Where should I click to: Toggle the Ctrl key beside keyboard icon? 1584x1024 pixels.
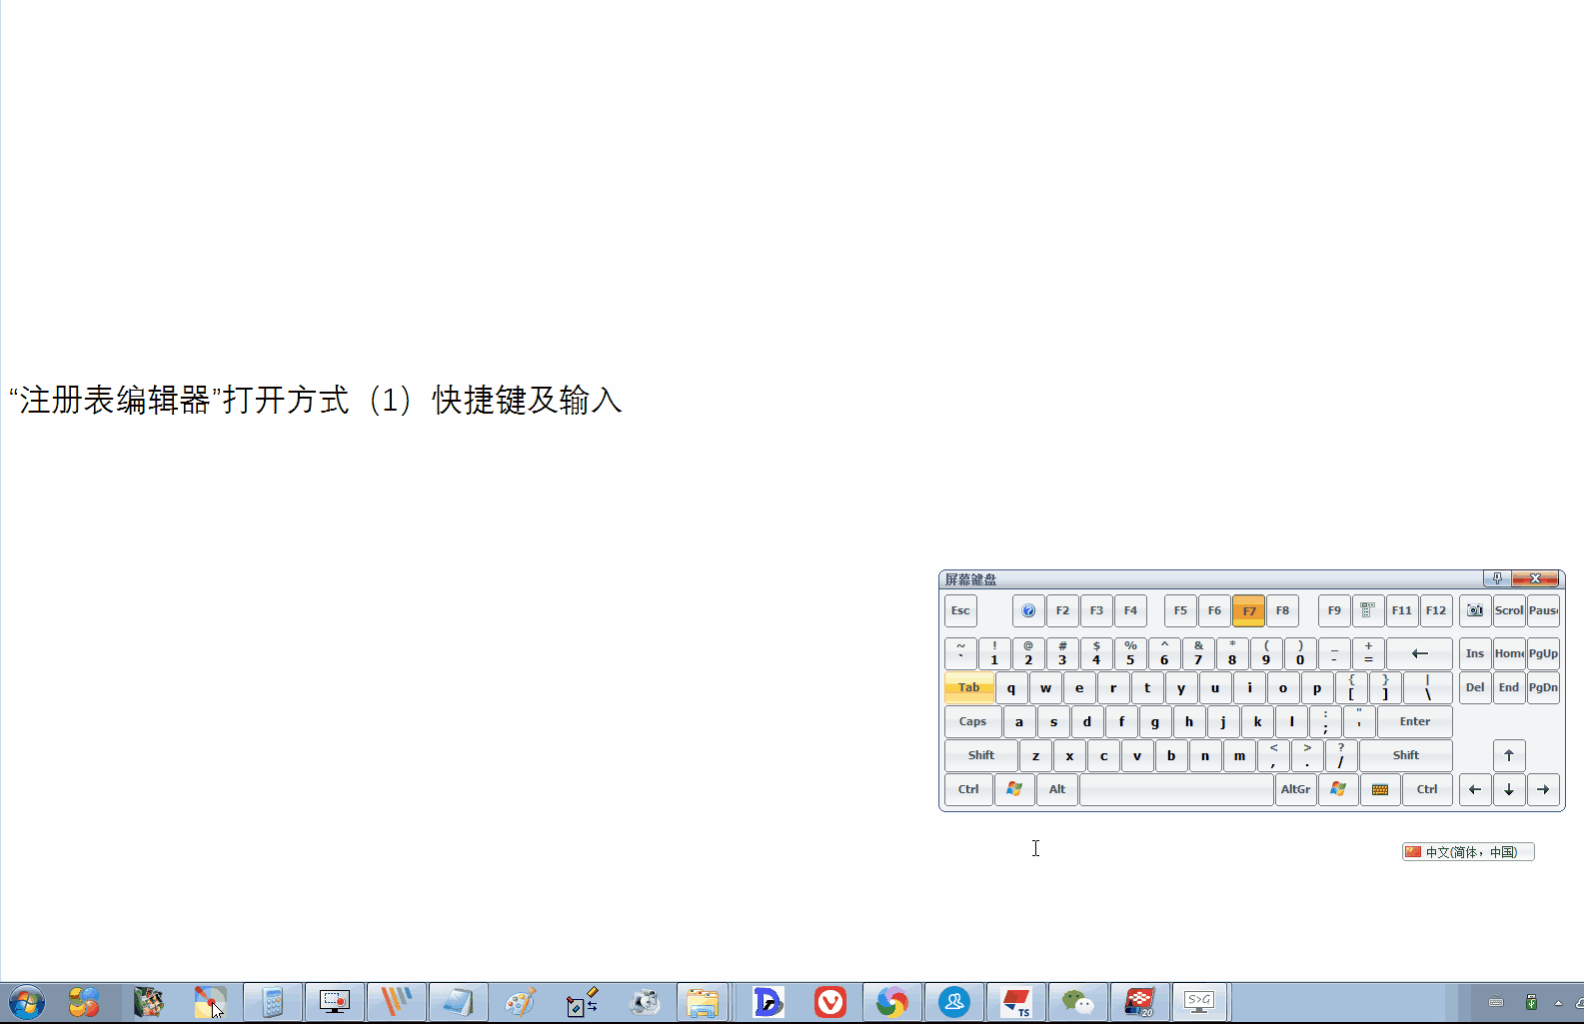coord(1427,789)
